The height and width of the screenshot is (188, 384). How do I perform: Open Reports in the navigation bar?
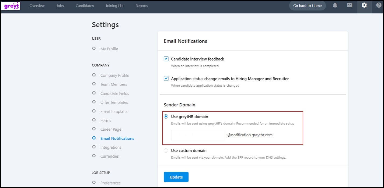pyautogui.click(x=142, y=6)
